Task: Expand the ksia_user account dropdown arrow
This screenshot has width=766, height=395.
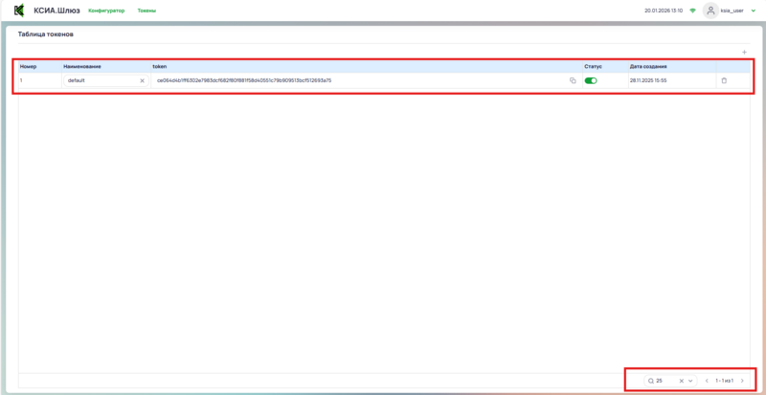Action: (x=754, y=11)
